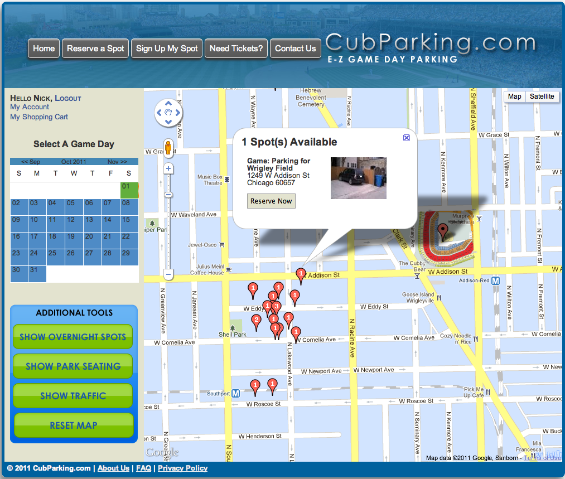Click the Reset Map button

click(x=74, y=425)
